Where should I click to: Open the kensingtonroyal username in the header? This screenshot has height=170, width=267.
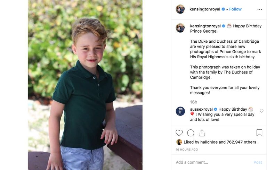205,9
